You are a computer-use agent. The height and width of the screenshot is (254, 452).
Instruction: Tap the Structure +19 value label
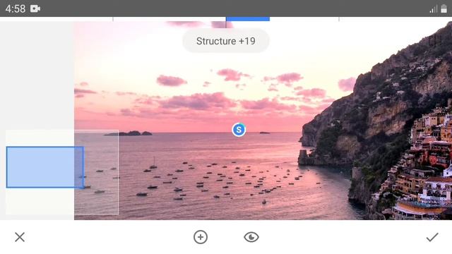pos(226,41)
